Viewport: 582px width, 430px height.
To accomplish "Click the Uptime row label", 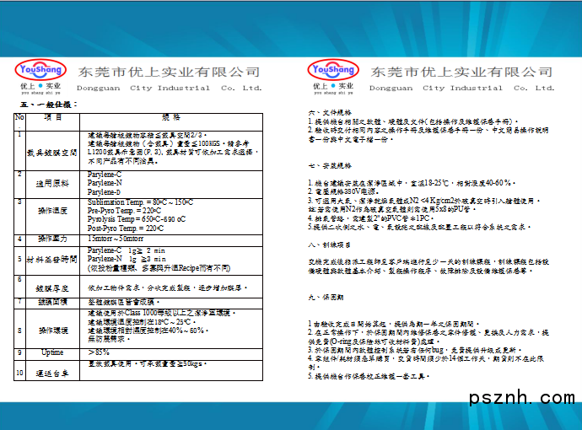I will pyautogui.click(x=52, y=352).
